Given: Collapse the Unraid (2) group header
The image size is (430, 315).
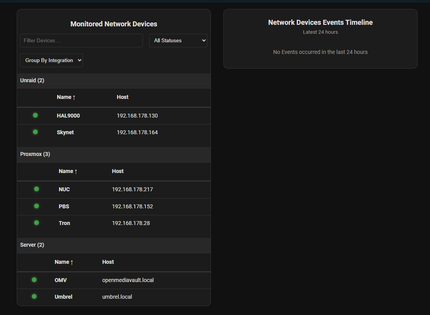Looking at the screenshot, I should pyautogui.click(x=32, y=80).
